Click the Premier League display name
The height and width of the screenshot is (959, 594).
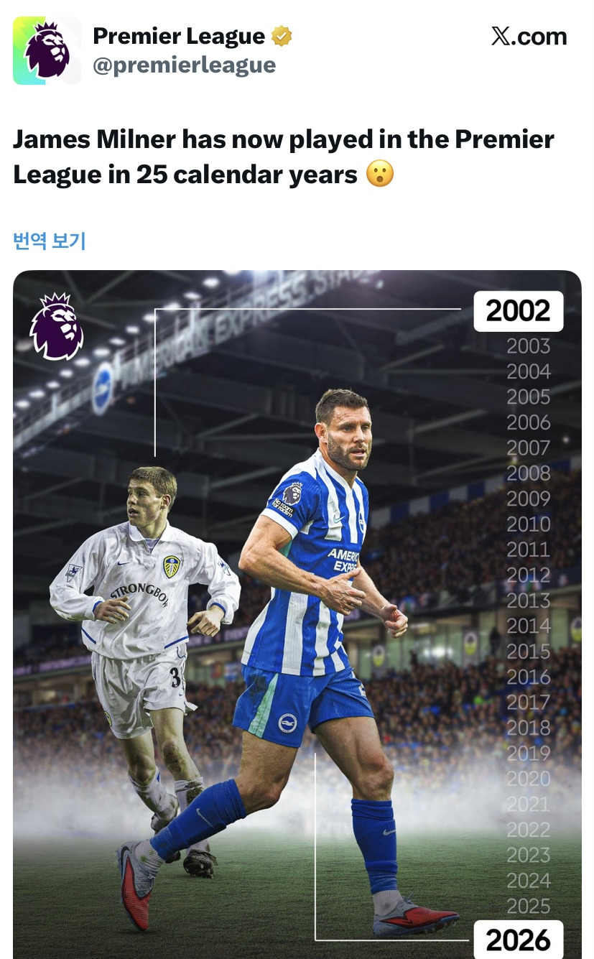[x=179, y=36]
